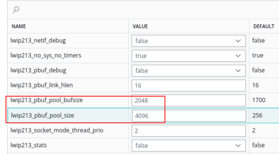Select the lwip213_pbuf_pool_size row name
Screen dimensions: 279x154
tap(42, 115)
